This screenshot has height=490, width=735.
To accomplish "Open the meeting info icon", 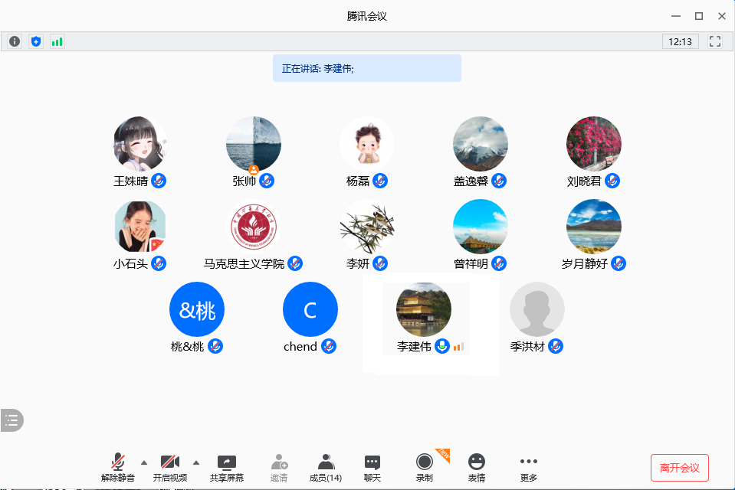I will pos(15,41).
